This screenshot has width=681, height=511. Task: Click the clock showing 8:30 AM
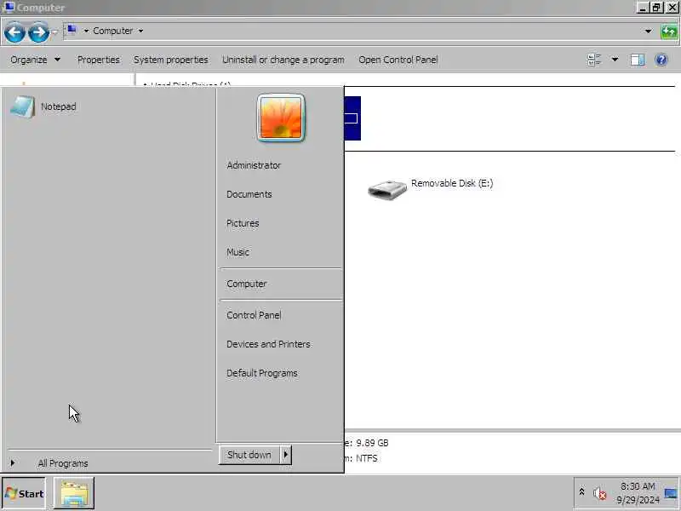pyautogui.click(x=638, y=493)
